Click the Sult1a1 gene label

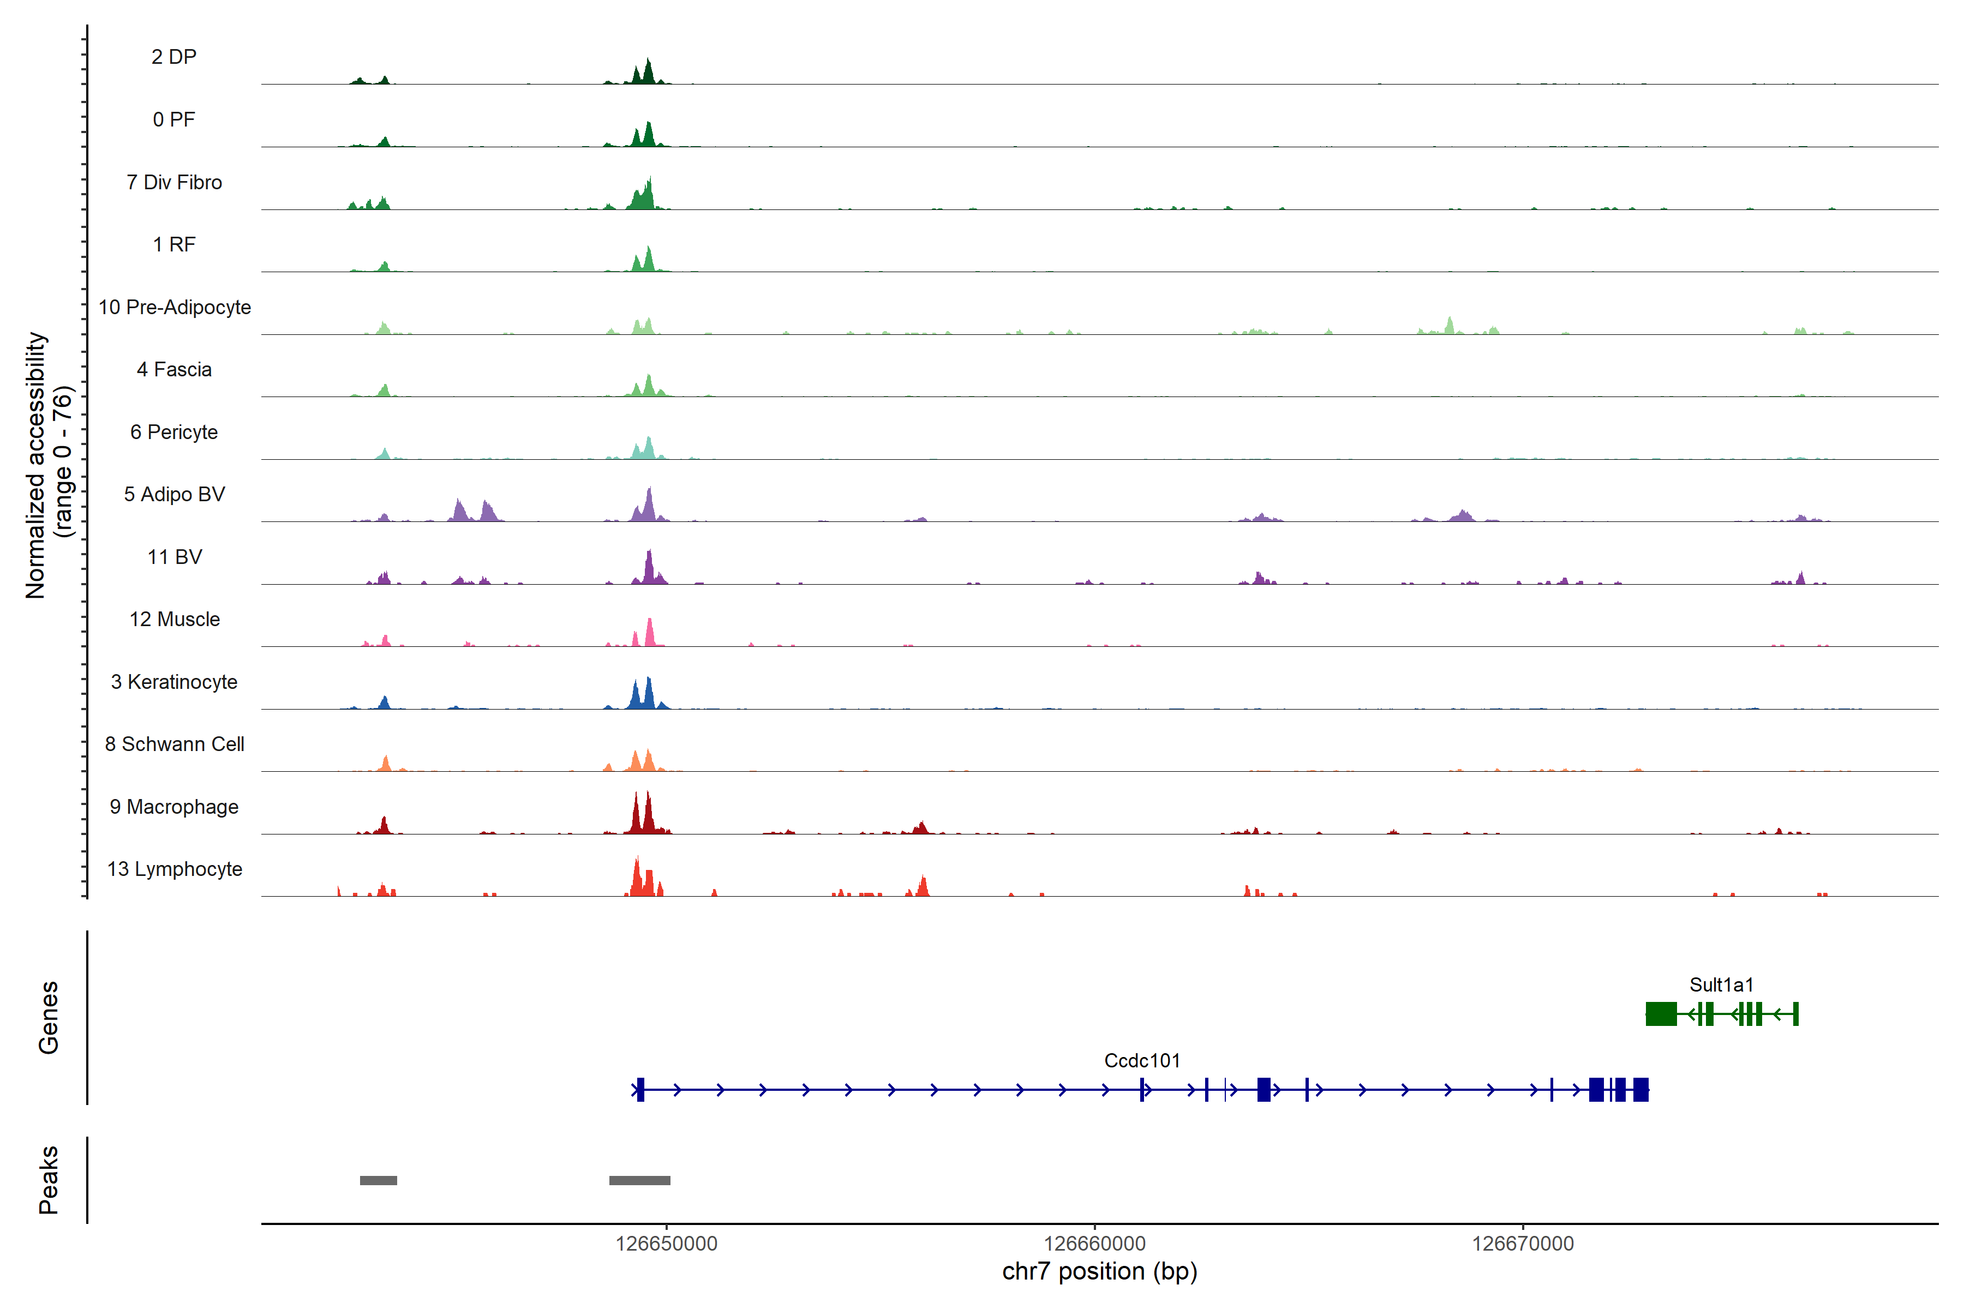(1721, 984)
